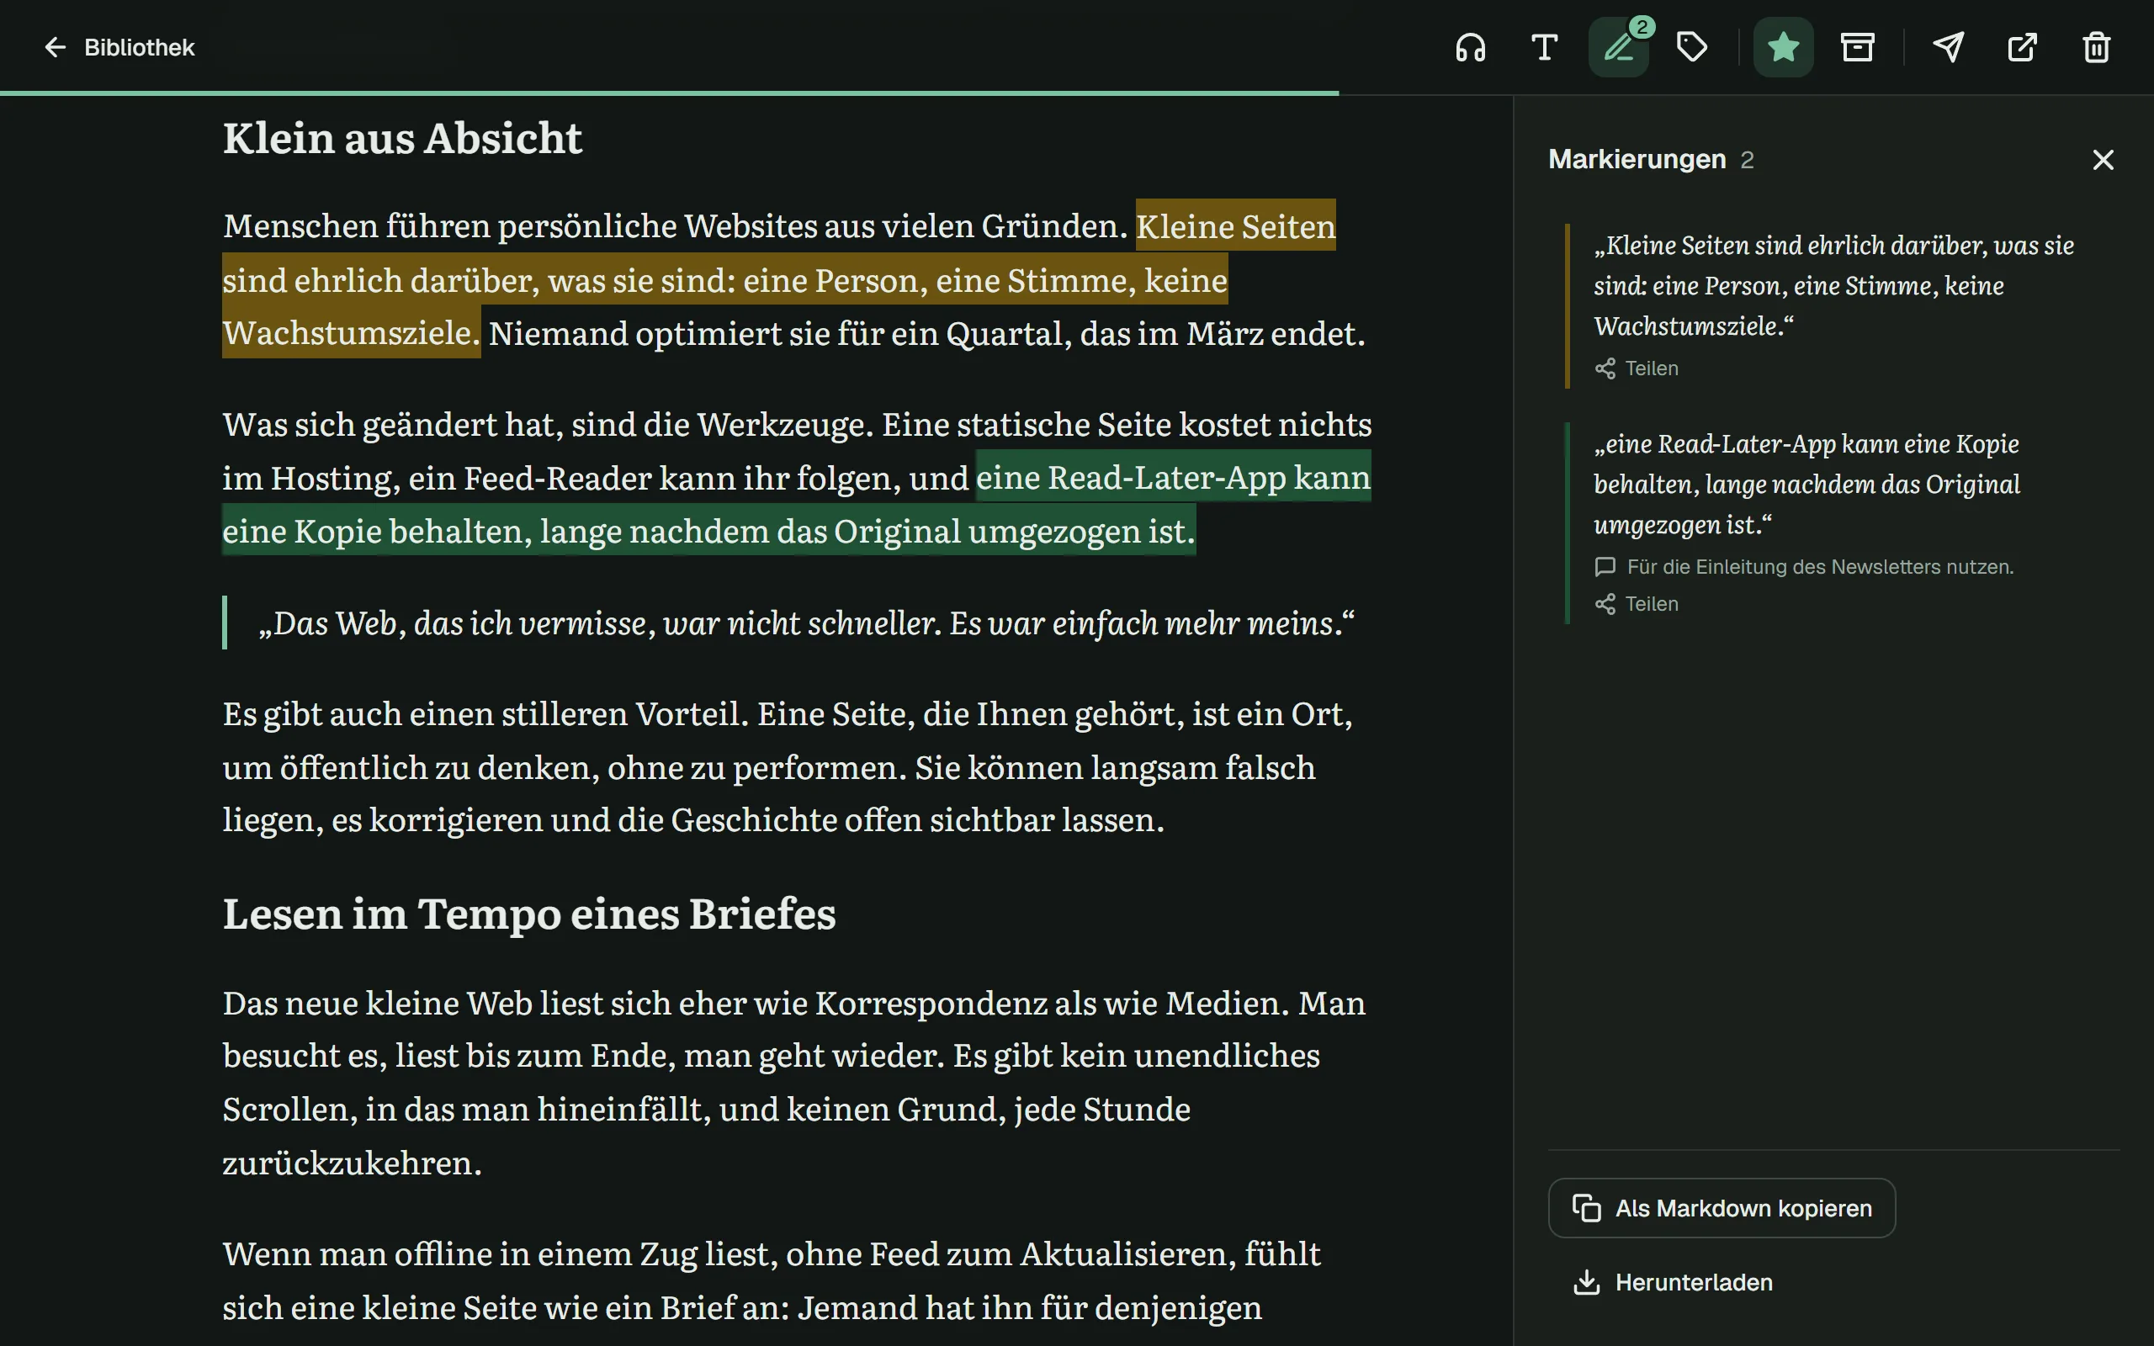Copy highlights with Als Markdown kopieren
The width and height of the screenshot is (2154, 1346).
pyautogui.click(x=1722, y=1208)
